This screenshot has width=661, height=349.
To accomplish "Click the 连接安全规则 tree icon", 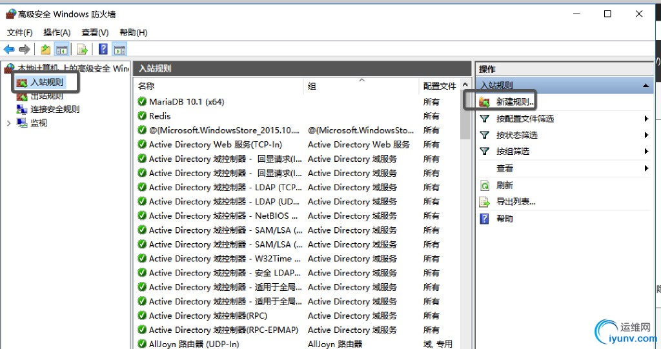I will pyautogui.click(x=21, y=109).
